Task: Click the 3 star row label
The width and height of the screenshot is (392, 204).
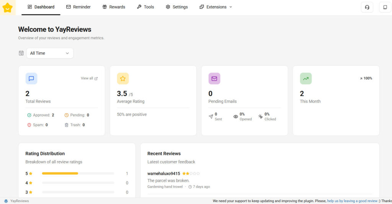Action: pyautogui.click(x=29, y=192)
